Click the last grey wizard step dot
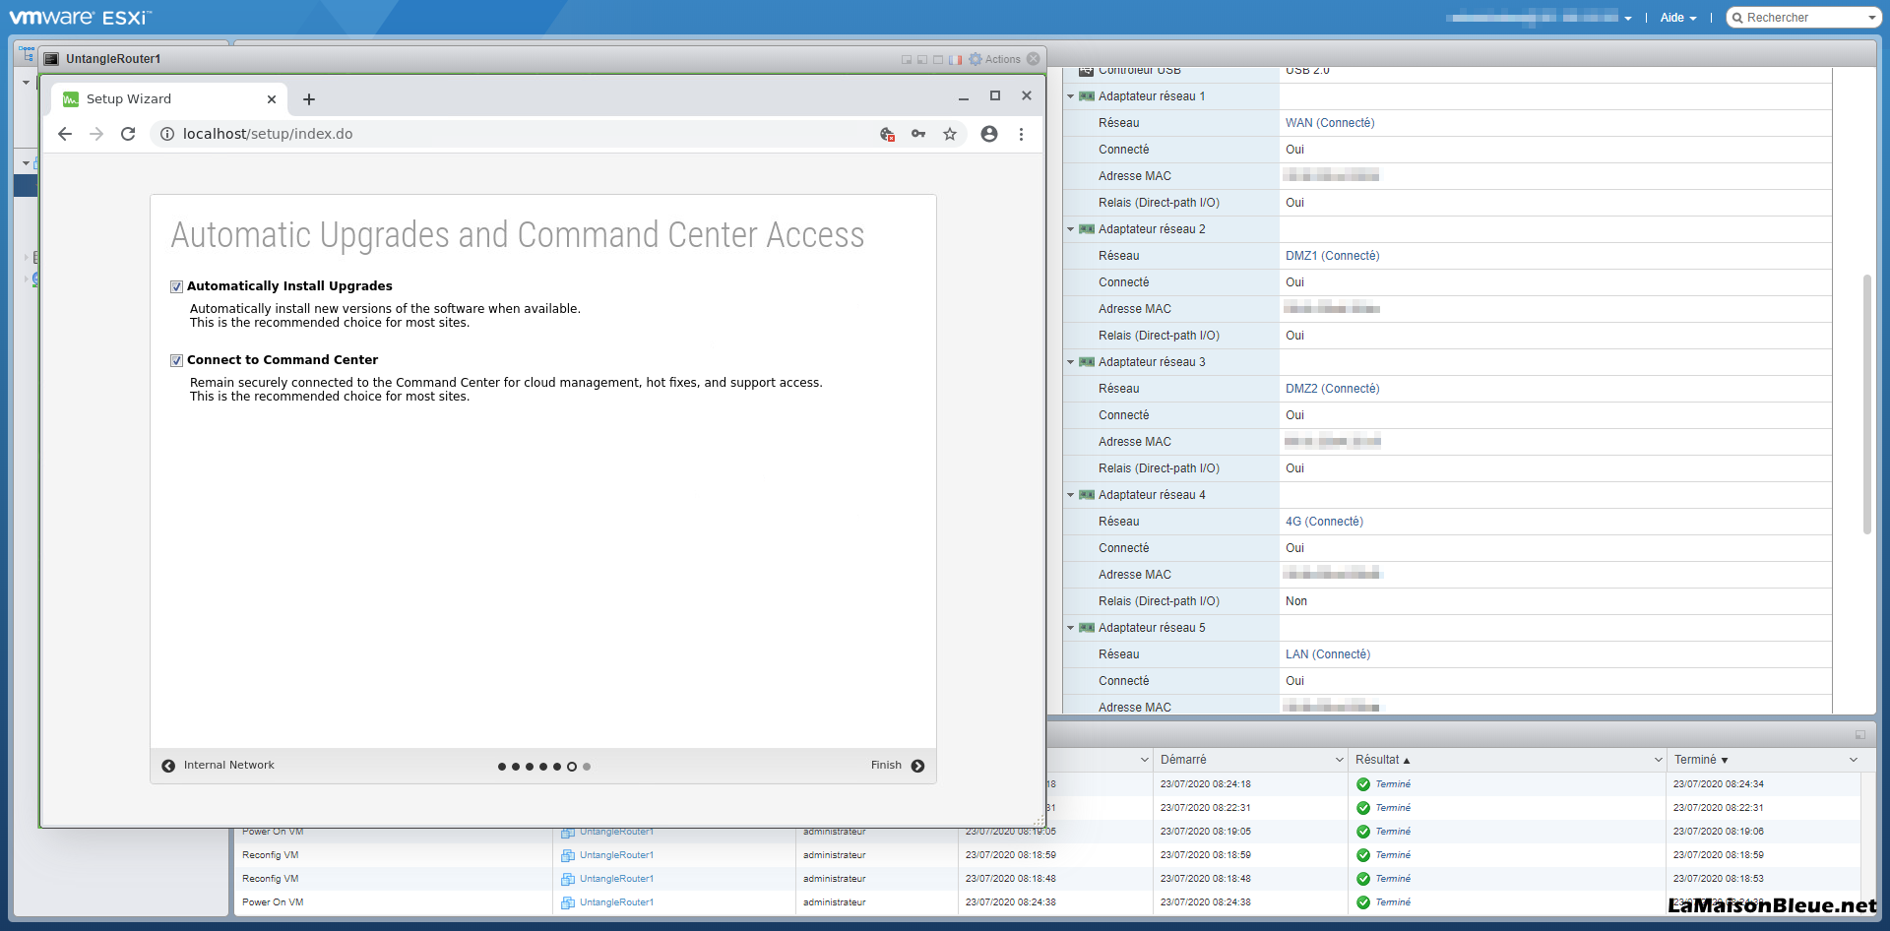This screenshot has width=1890, height=931. click(587, 767)
